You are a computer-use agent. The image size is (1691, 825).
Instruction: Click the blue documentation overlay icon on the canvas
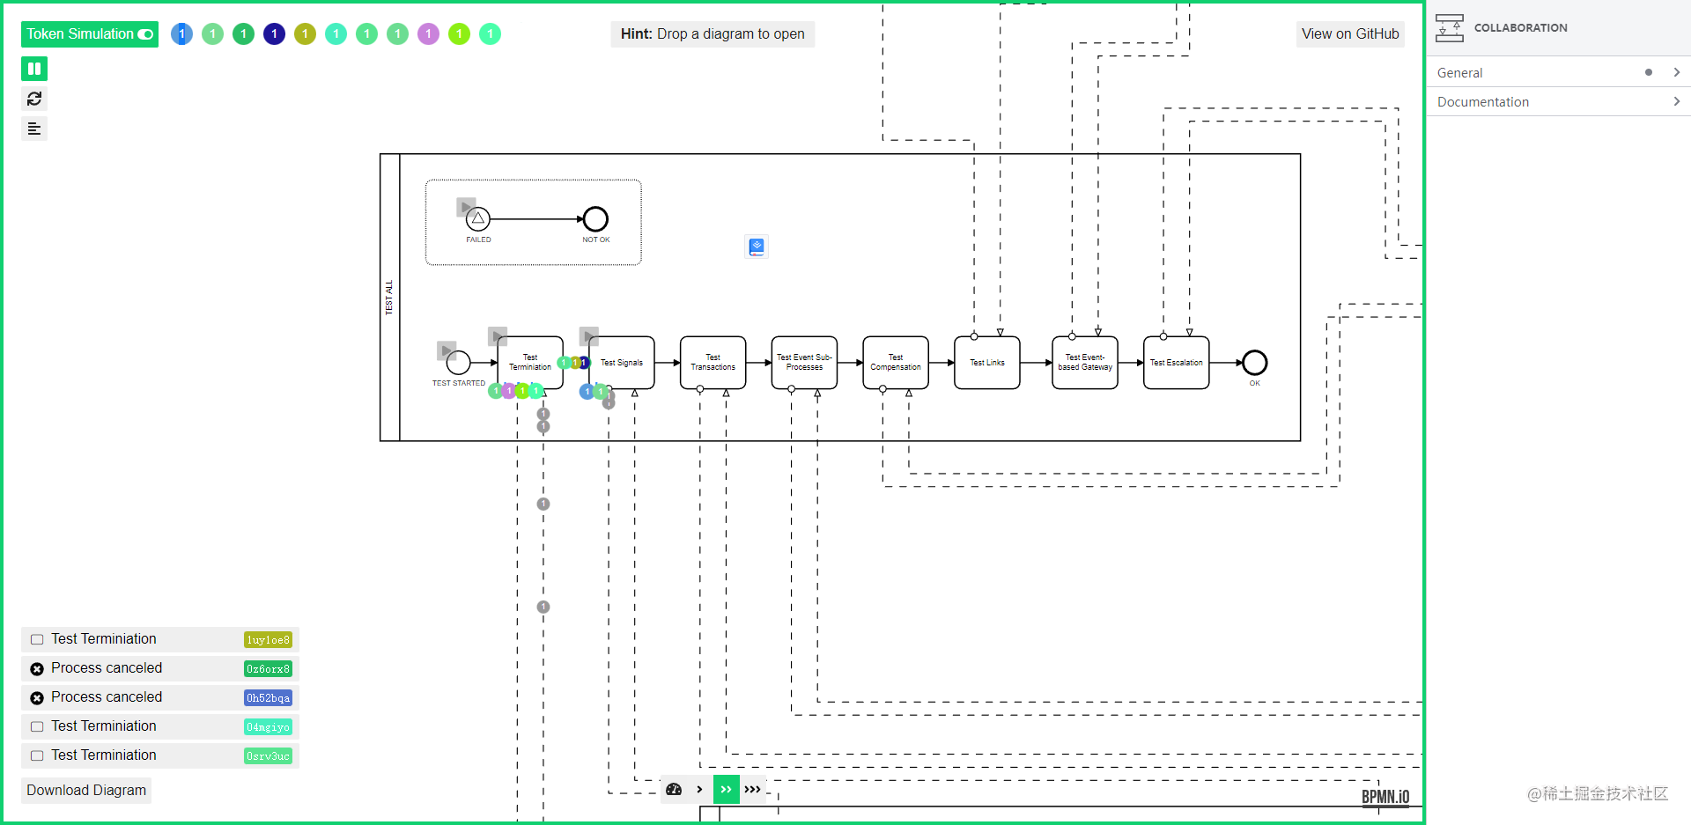757,247
